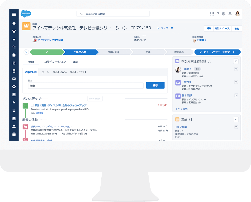Open the row menu for 山本春子
This screenshot has width=251, height=202.
[x=236, y=69]
